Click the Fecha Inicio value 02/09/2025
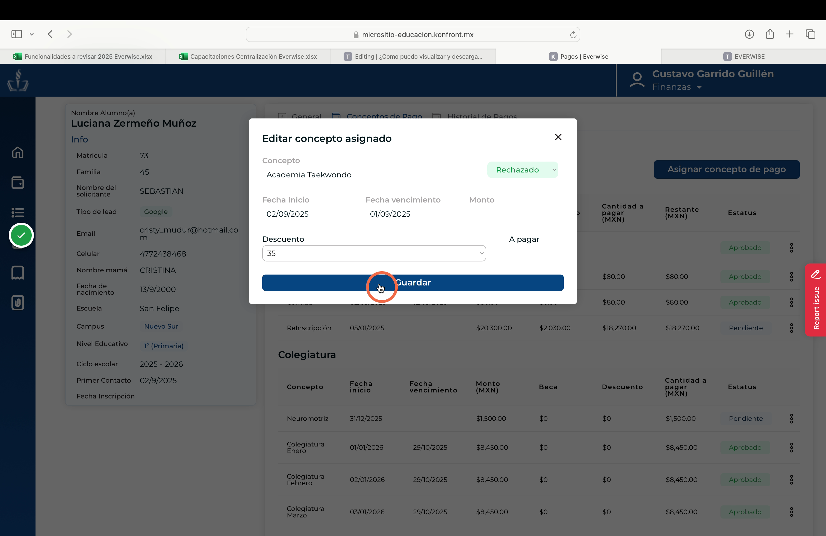This screenshot has width=826, height=536. [287, 214]
